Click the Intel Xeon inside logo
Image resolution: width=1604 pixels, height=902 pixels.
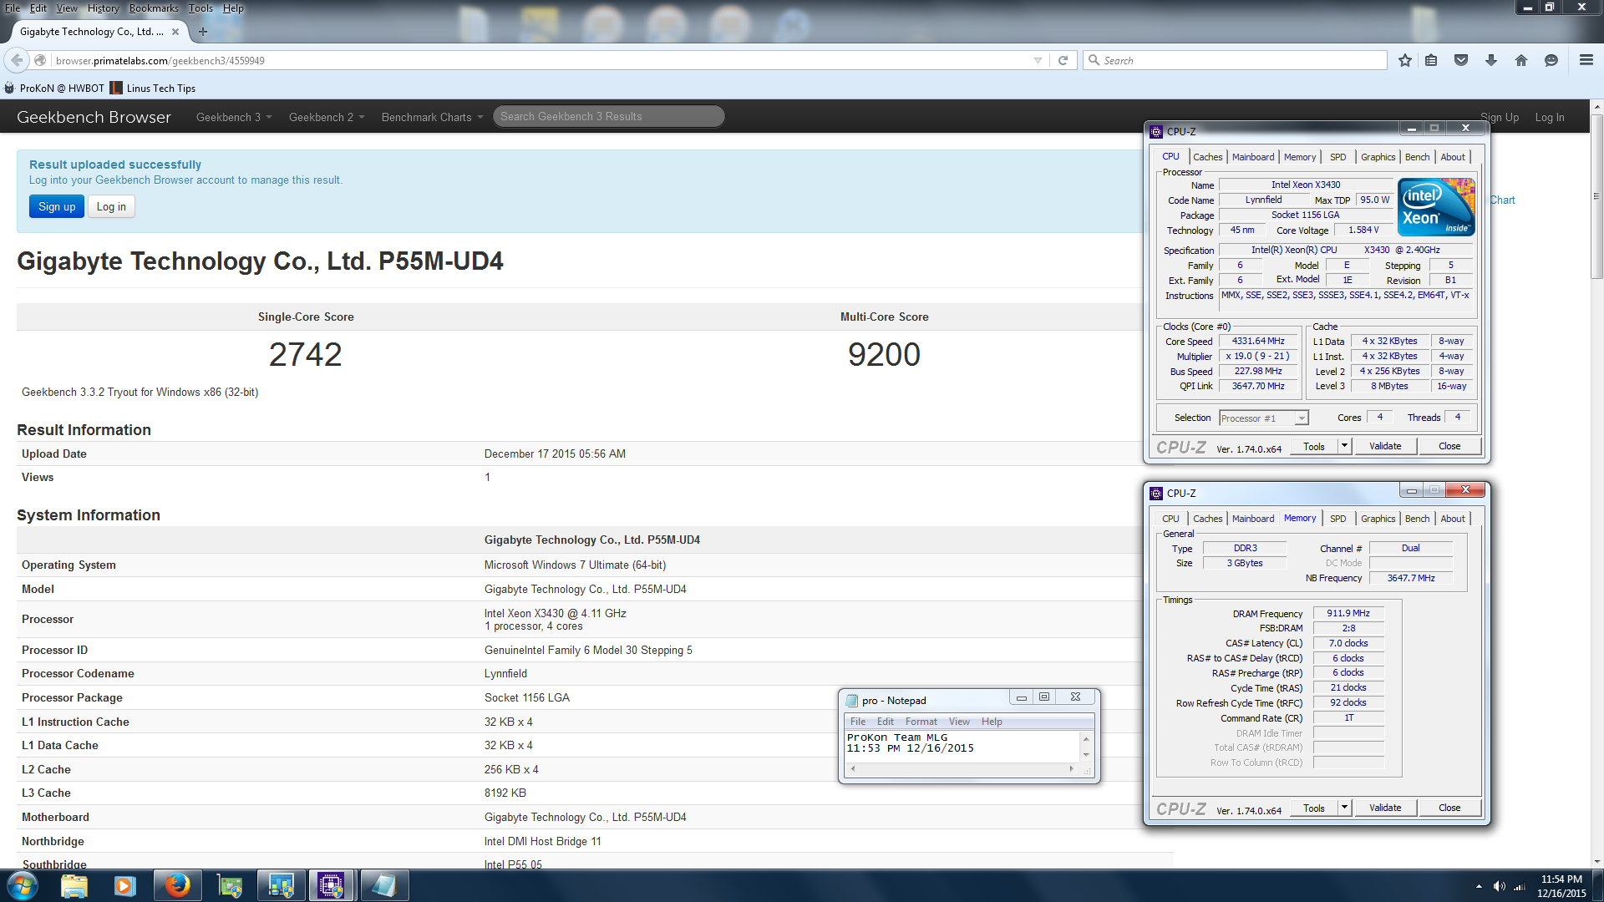tap(1437, 207)
